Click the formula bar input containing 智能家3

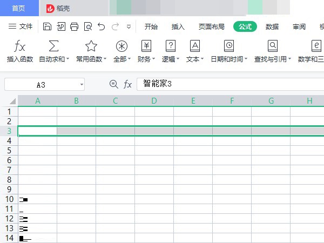click(x=227, y=84)
